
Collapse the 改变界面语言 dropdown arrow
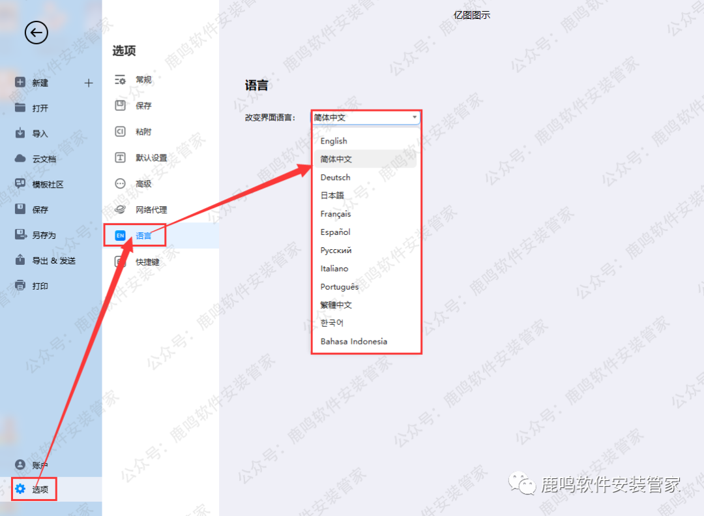coord(415,117)
